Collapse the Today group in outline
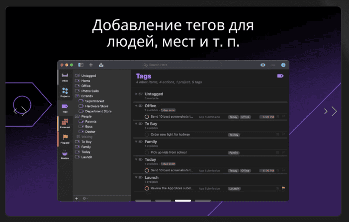The height and width of the screenshot is (222, 349). tap(136, 159)
